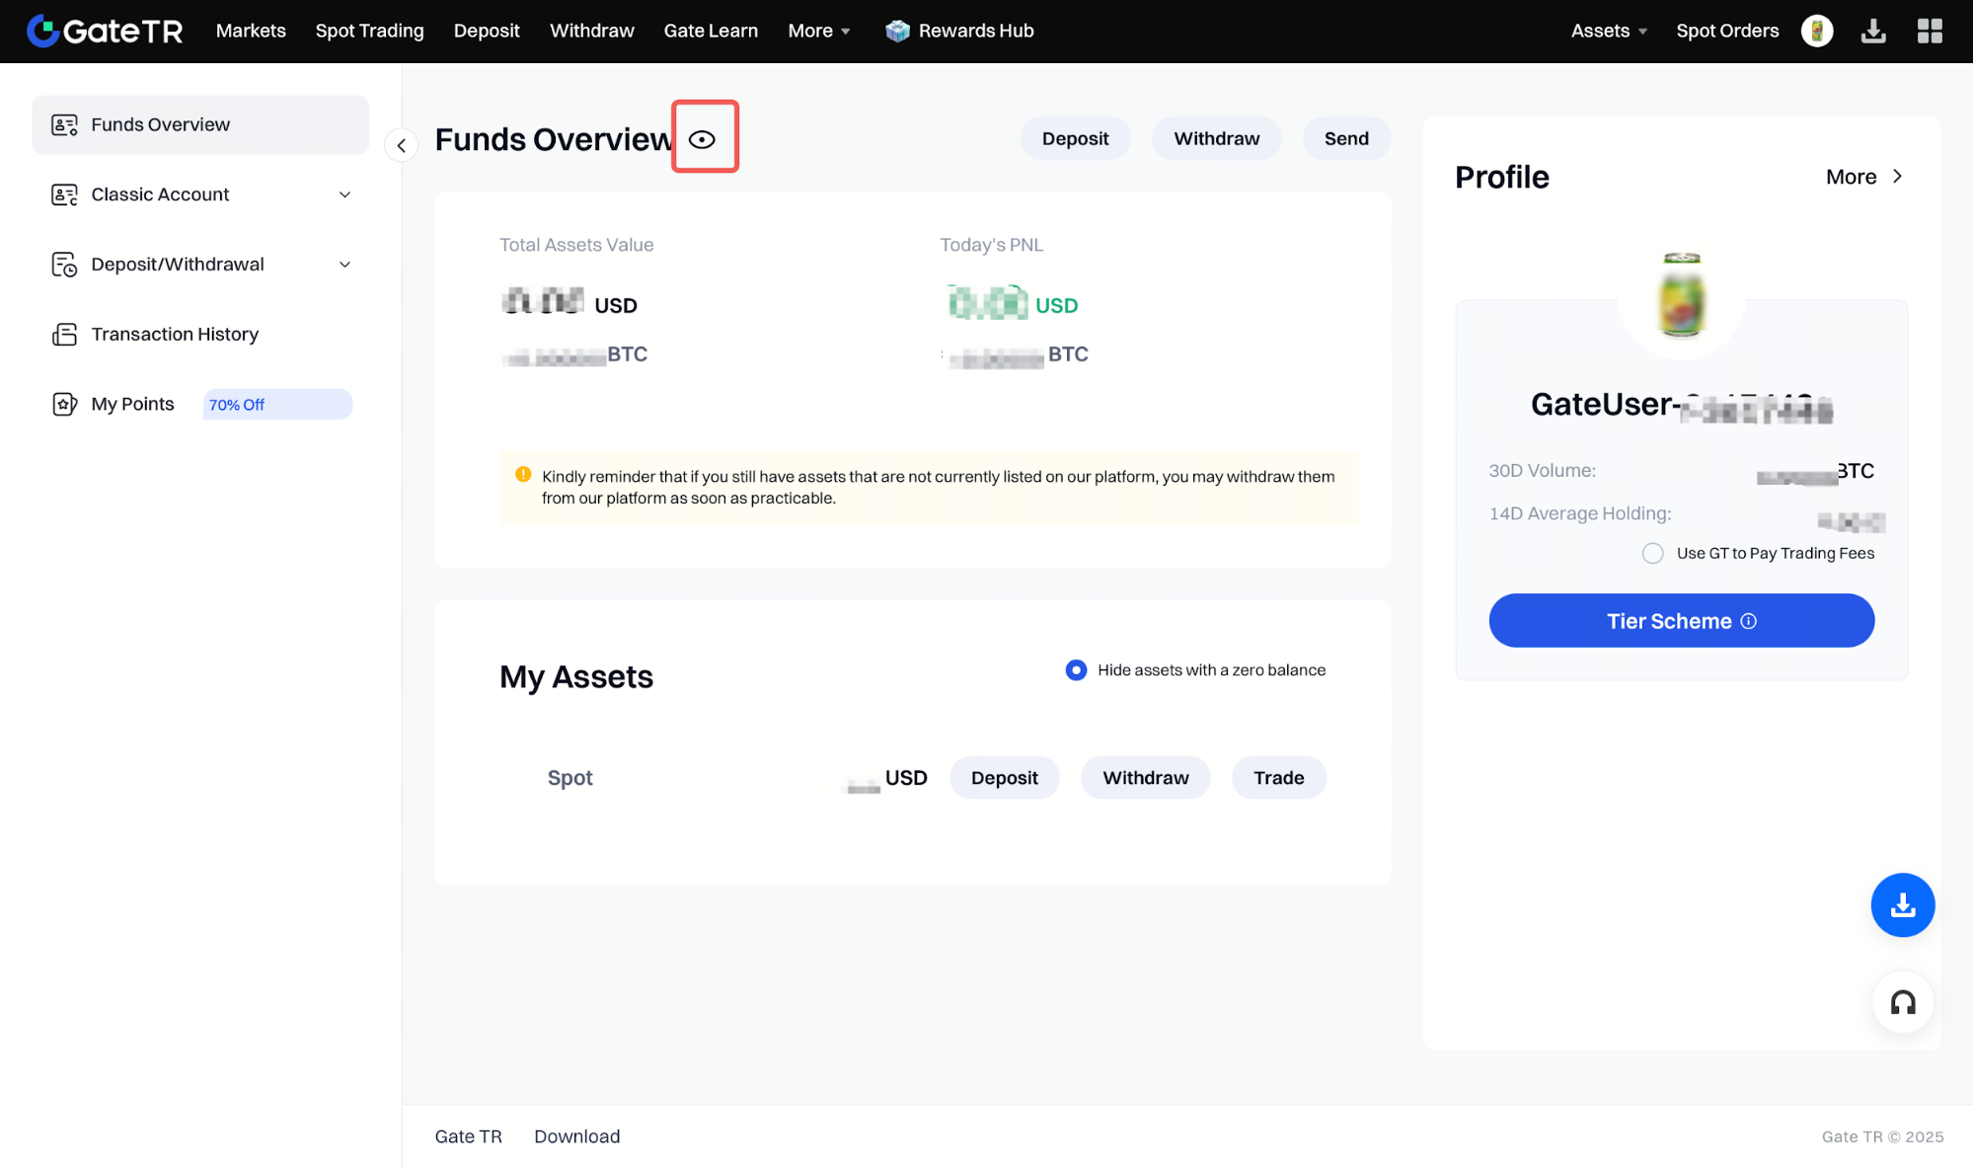
Task: Click Tier Scheme info icon
Action: (x=1748, y=621)
